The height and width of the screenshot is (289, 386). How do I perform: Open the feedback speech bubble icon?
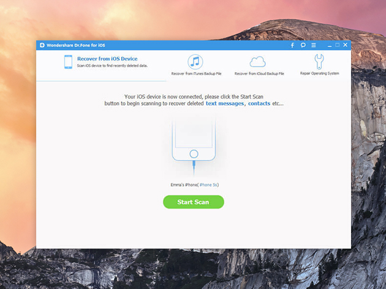[303, 45]
